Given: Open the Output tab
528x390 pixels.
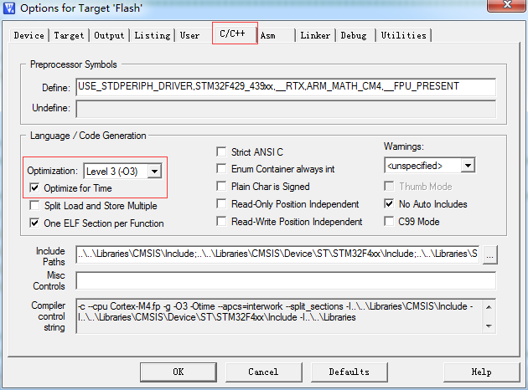Looking at the screenshot, I should pyautogui.click(x=109, y=35).
